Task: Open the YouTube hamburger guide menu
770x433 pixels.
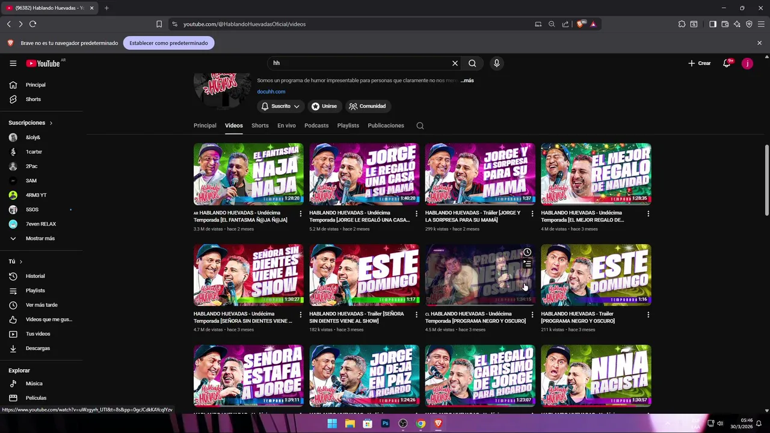Action: [13, 63]
